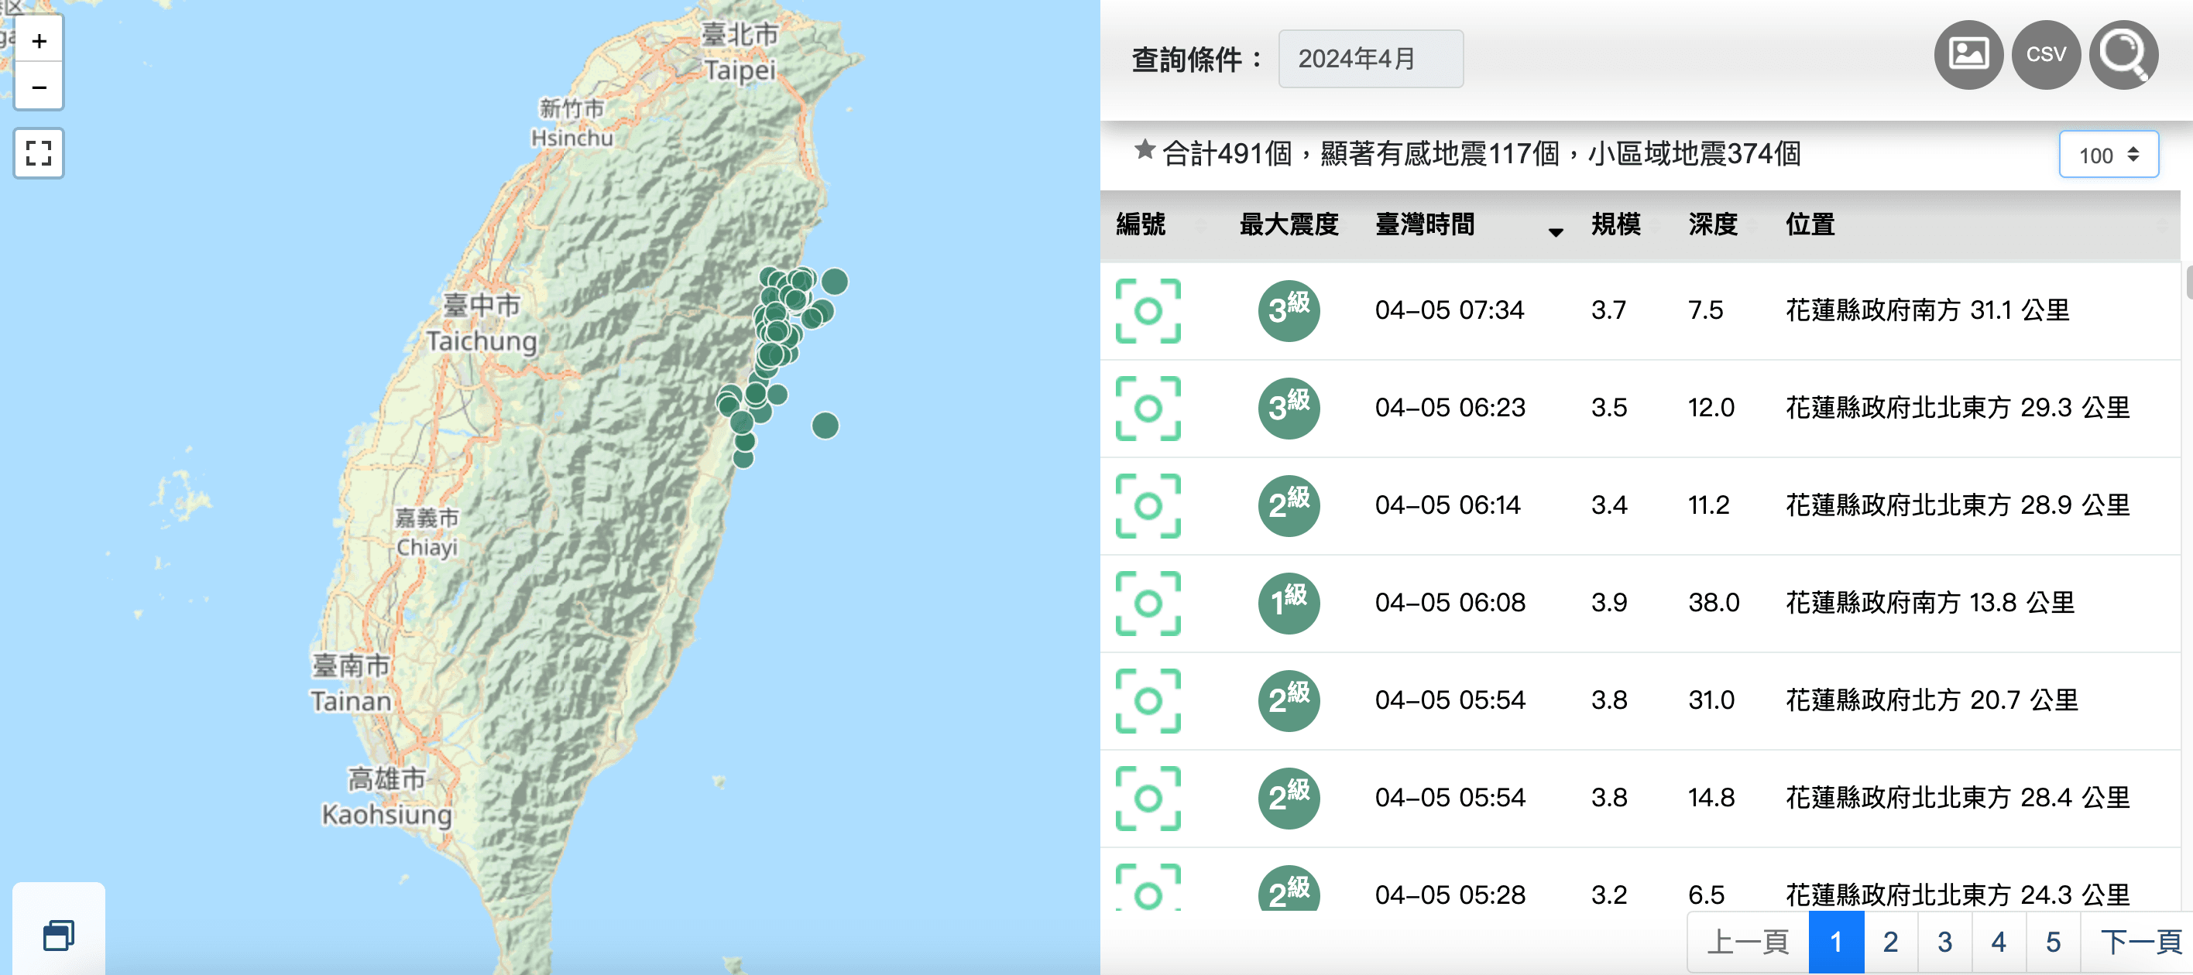Click the offshore earthquake marker southeast of cluster
Screen dimensions: 2193x975
coord(824,426)
